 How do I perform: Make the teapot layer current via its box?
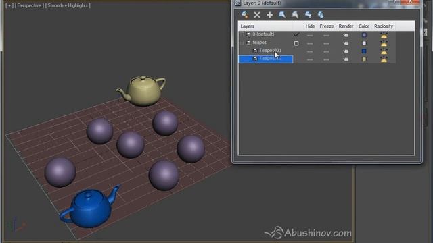[x=296, y=43]
